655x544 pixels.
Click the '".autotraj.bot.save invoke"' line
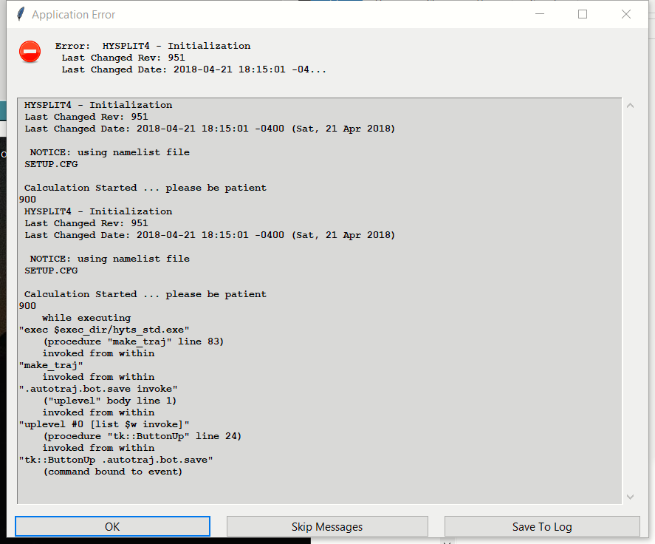tap(98, 389)
